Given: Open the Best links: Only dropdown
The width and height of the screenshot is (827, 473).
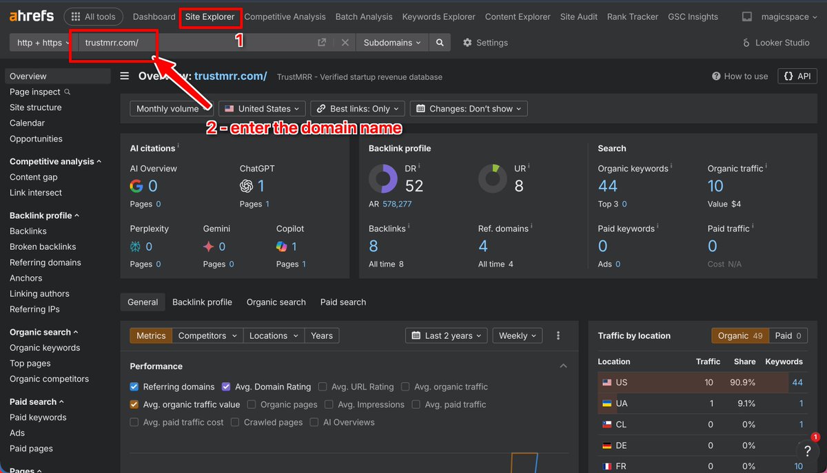Looking at the screenshot, I should (358, 109).
